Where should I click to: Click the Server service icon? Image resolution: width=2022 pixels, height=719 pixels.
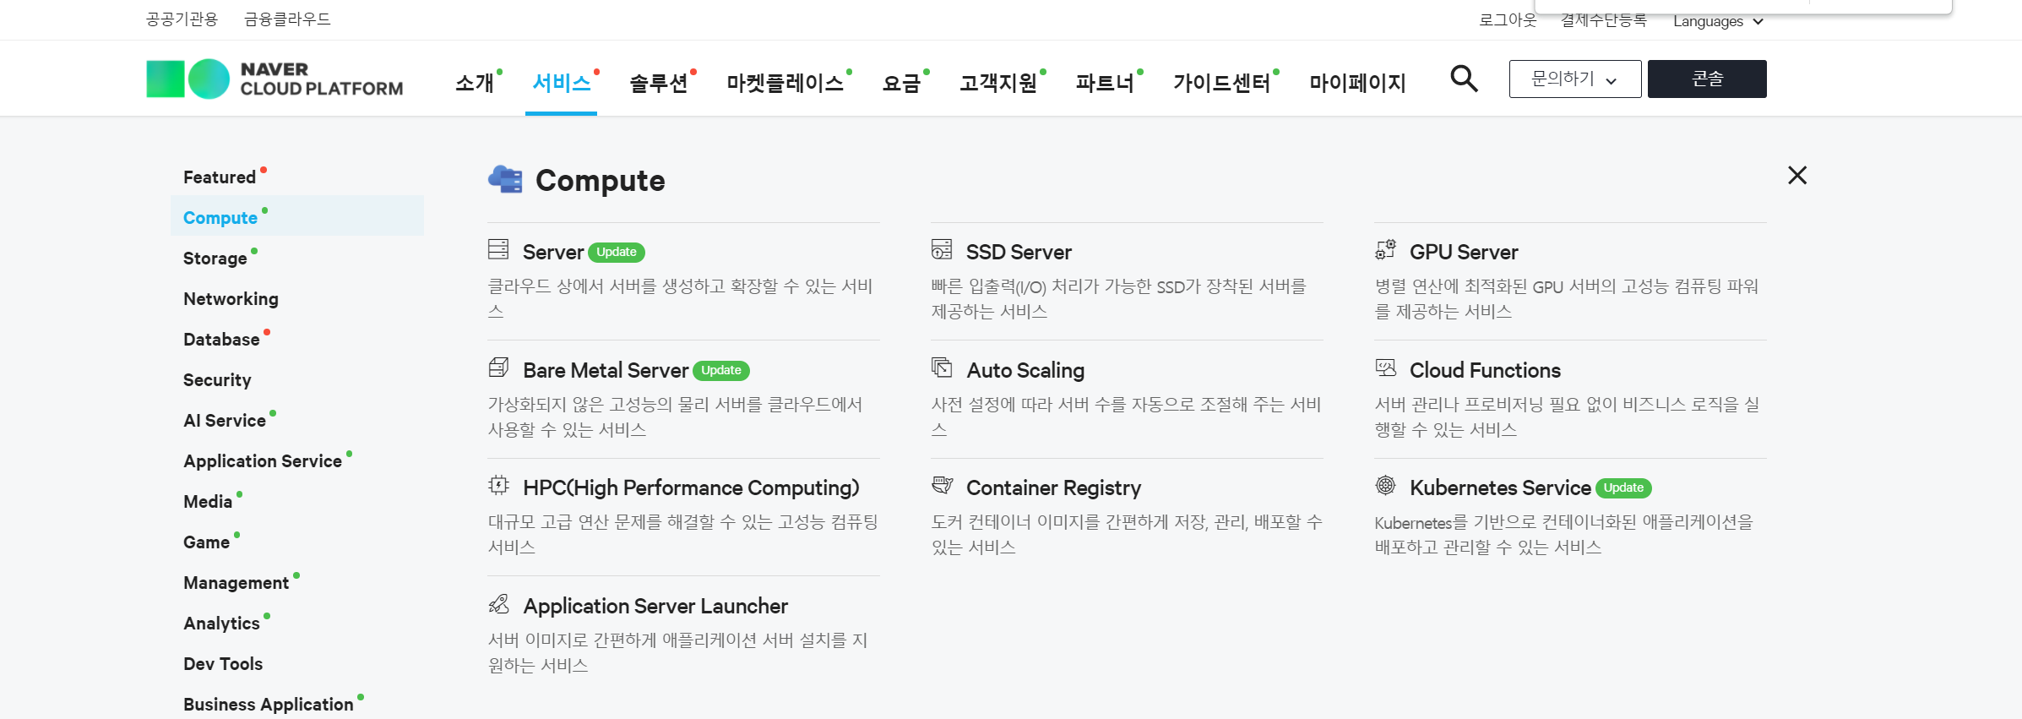tap(498, 249)
